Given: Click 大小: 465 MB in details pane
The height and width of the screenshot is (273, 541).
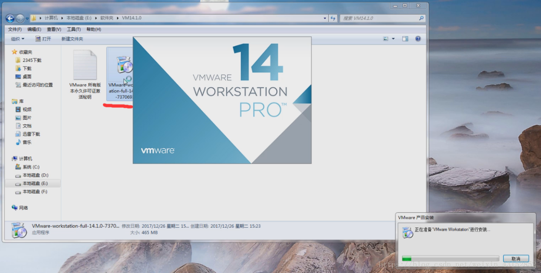Looking at the screenshot, I should pos(144,233).
